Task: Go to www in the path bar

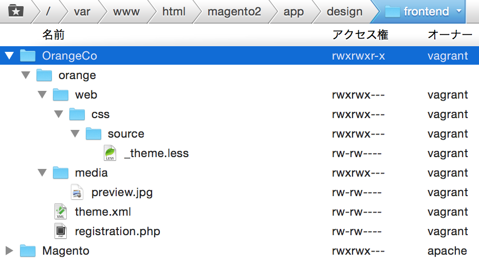Action: [x=126, y=12]
